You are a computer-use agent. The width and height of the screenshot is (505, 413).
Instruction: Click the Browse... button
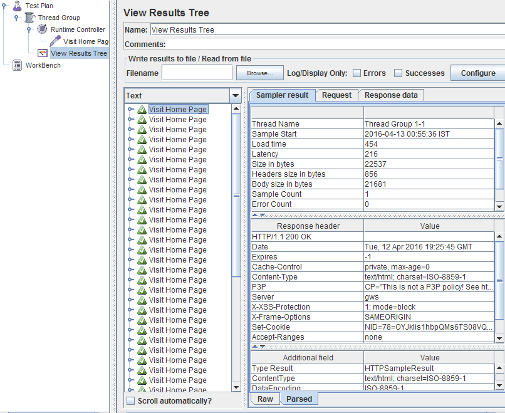260,73
